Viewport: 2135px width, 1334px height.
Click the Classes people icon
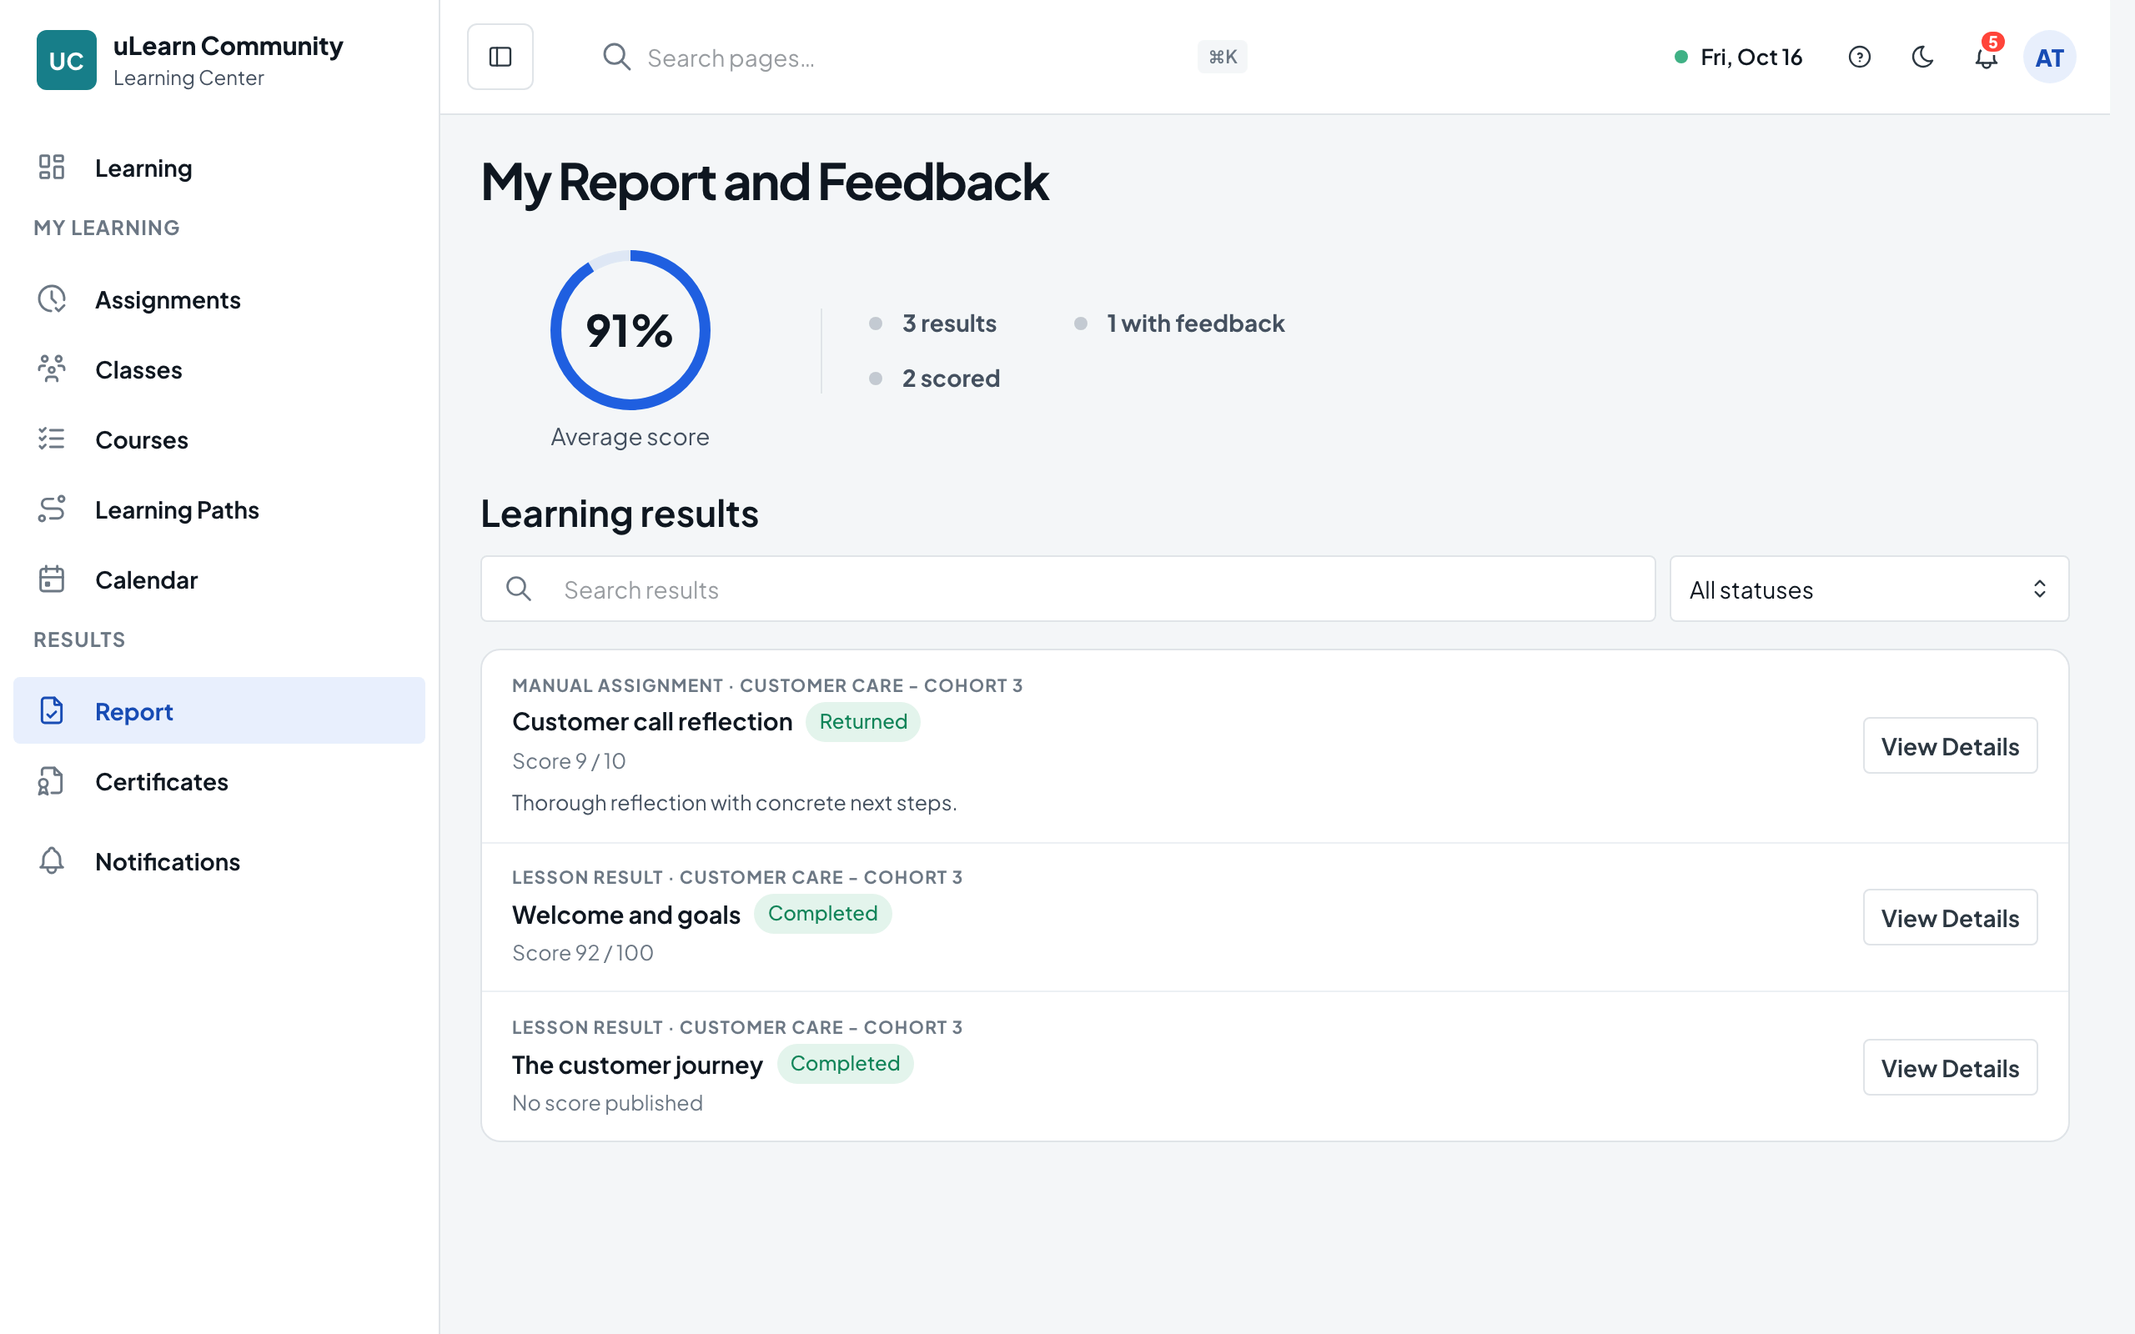52,369
